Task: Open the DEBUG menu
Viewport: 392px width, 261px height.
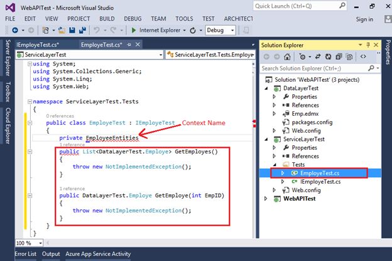Action: (x=133, y=19)
